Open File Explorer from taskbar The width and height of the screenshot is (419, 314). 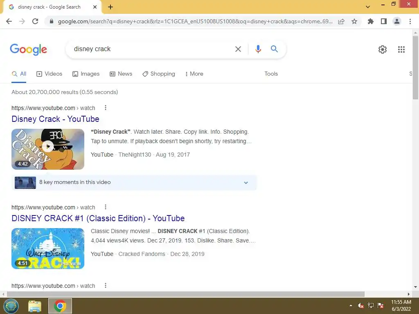click(35, 306)
